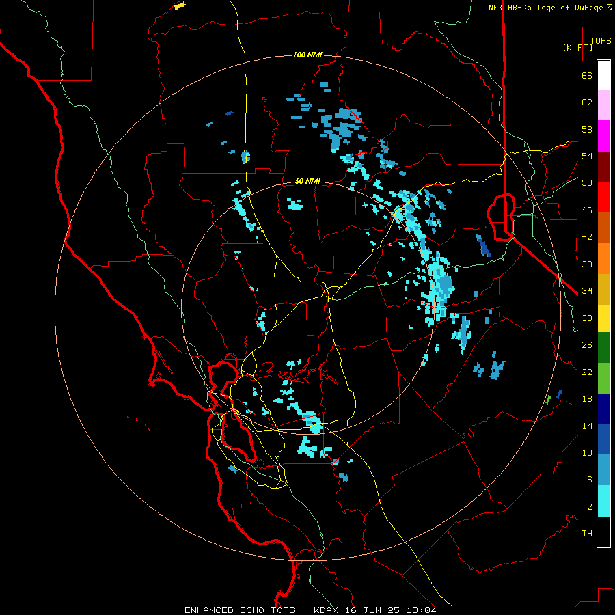Click the dark red swatch above 54
This screenshot has height=615, width=615.
[603, 167]
